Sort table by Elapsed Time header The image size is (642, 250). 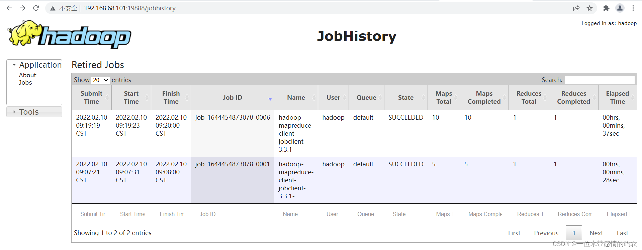pyautogui.click(x=617, y=98)
